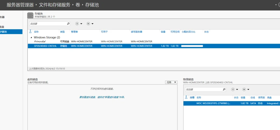
Task: Sort storage pools by 可用空间 column
Action: tap(175, 32)
